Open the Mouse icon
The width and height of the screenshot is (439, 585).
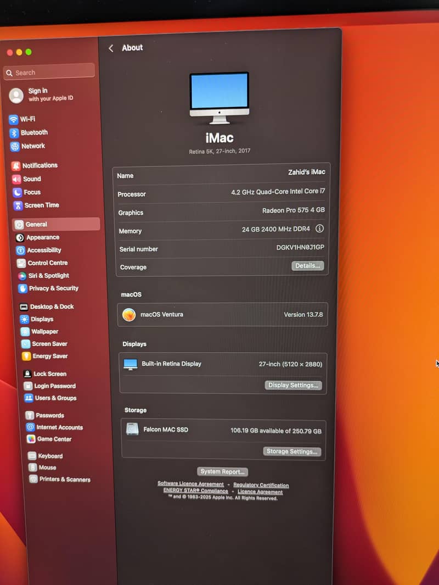pyautogui.click(x=33, y=467)
